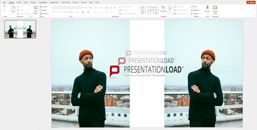The height and width of the screenshot is (130, 257).
Task: Switch to the Design tab
Action: click(x=33, y=3)
